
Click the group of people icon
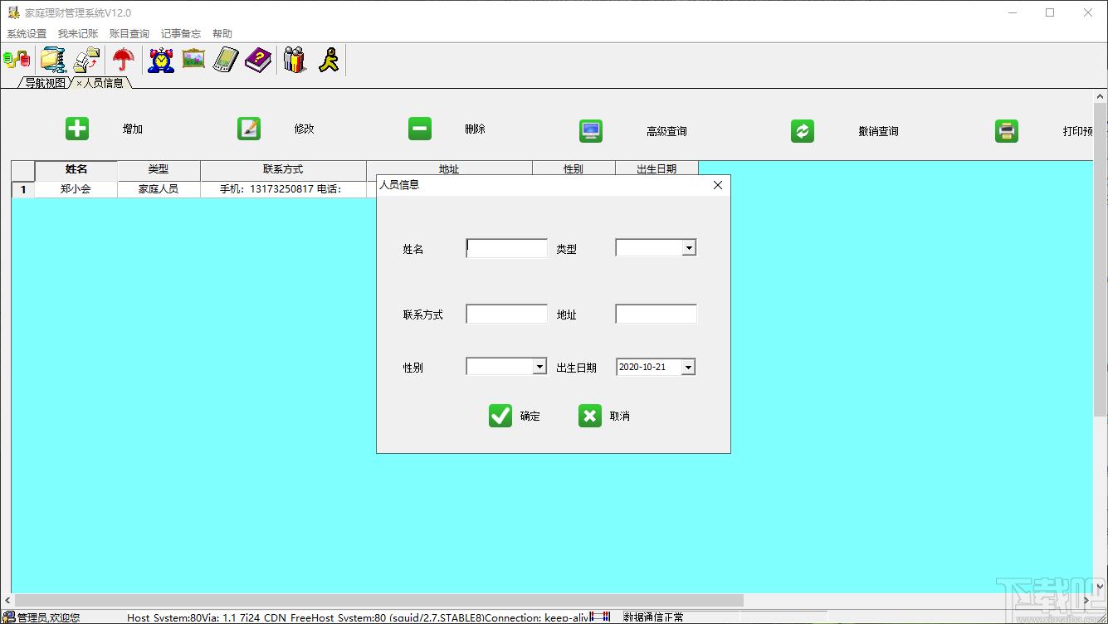[x=295, y=60]
